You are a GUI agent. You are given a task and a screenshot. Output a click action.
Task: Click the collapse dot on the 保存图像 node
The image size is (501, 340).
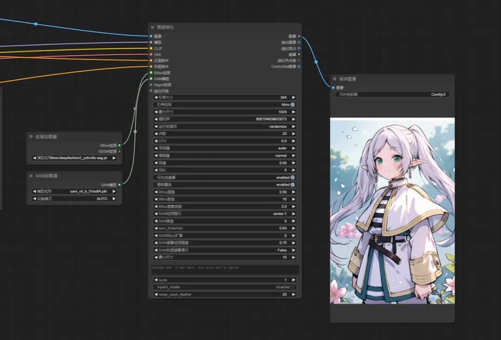click(x=334, y=79)
